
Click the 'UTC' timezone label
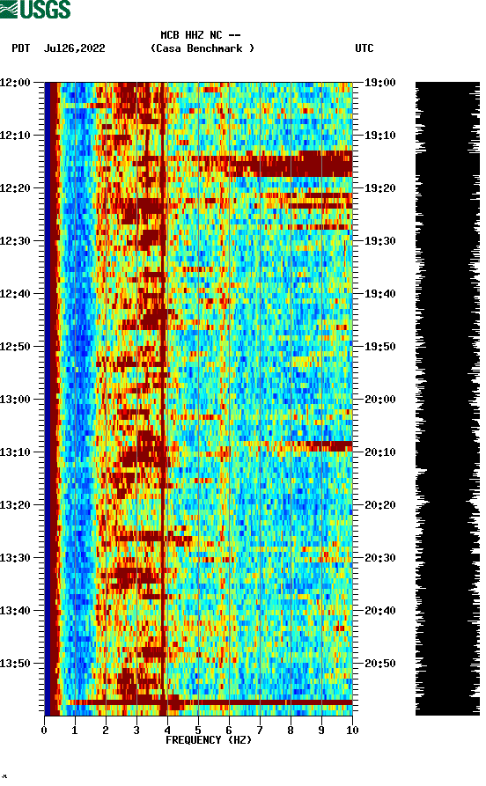[364, 48]
